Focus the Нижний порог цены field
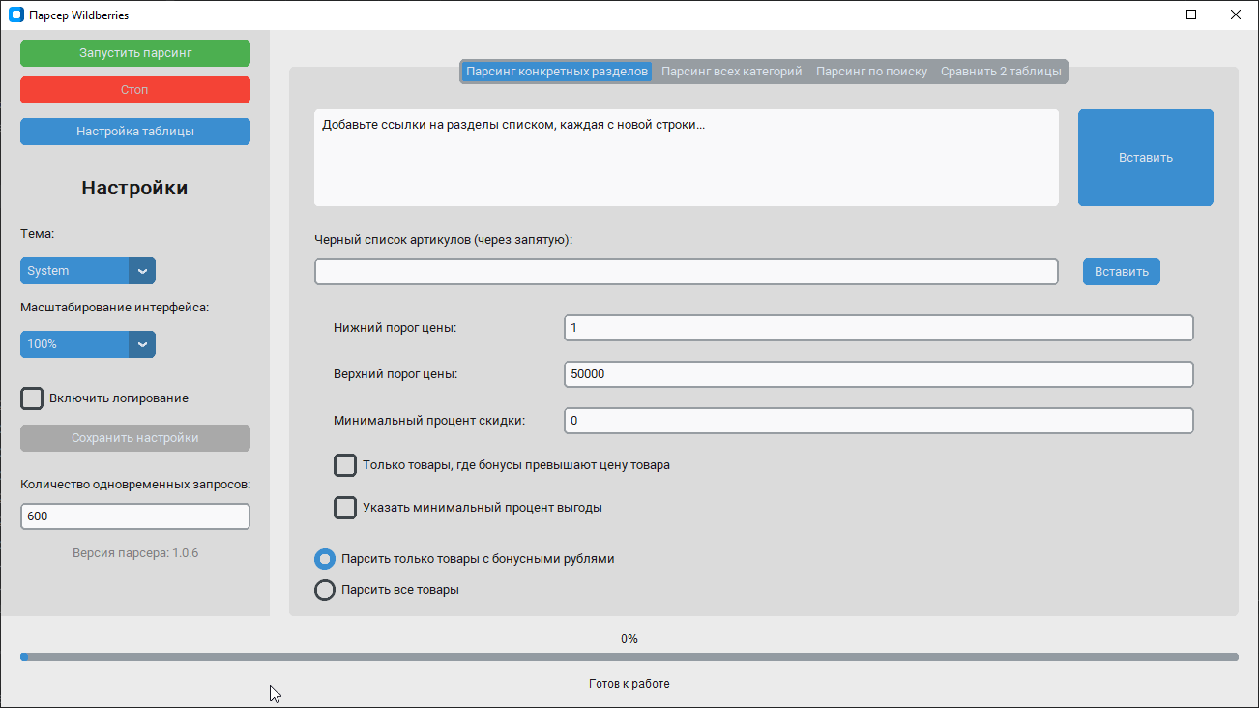 tap(878, 328)
